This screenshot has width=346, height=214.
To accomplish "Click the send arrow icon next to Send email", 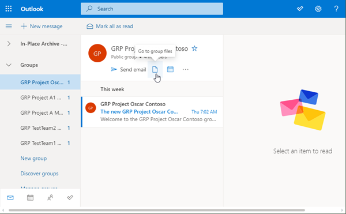I will [x=114, y=69].
